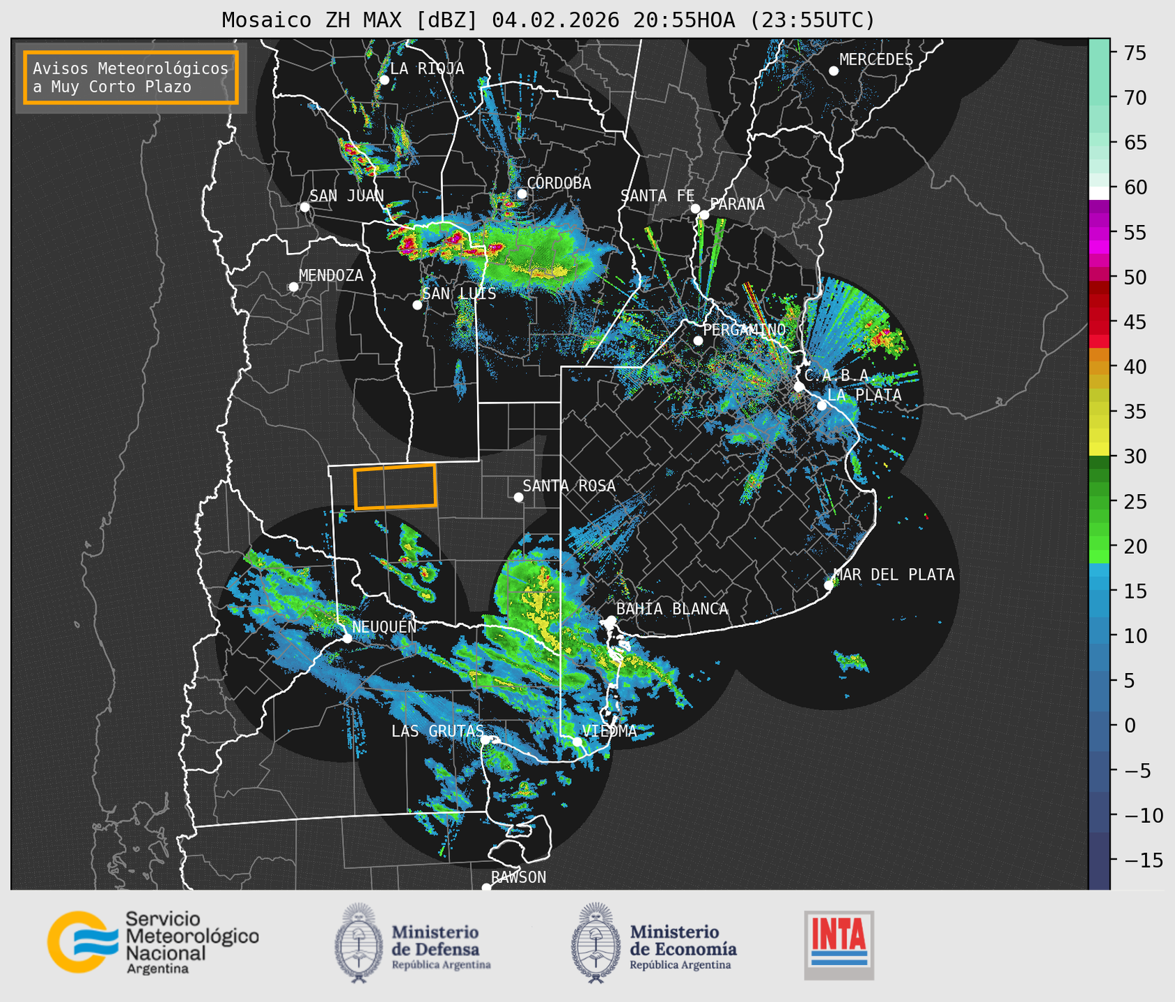This screenshot has height=1002, width=1175.
Task: Click the 50 label on the dBZ scale
Action: coord(1135,277)
